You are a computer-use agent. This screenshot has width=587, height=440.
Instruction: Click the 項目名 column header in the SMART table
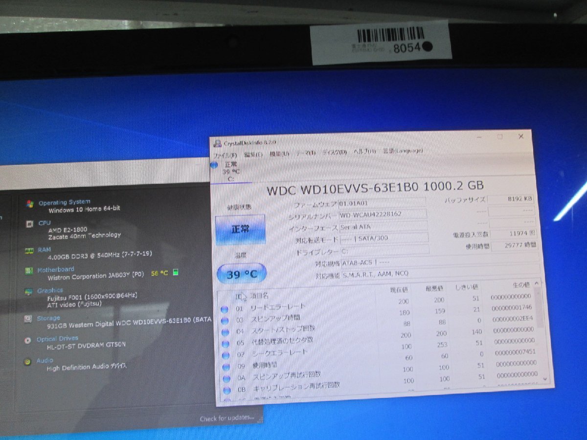tap(259, 296)
